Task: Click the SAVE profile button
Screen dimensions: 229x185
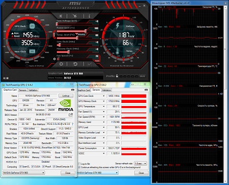Action: pos(142,76)
